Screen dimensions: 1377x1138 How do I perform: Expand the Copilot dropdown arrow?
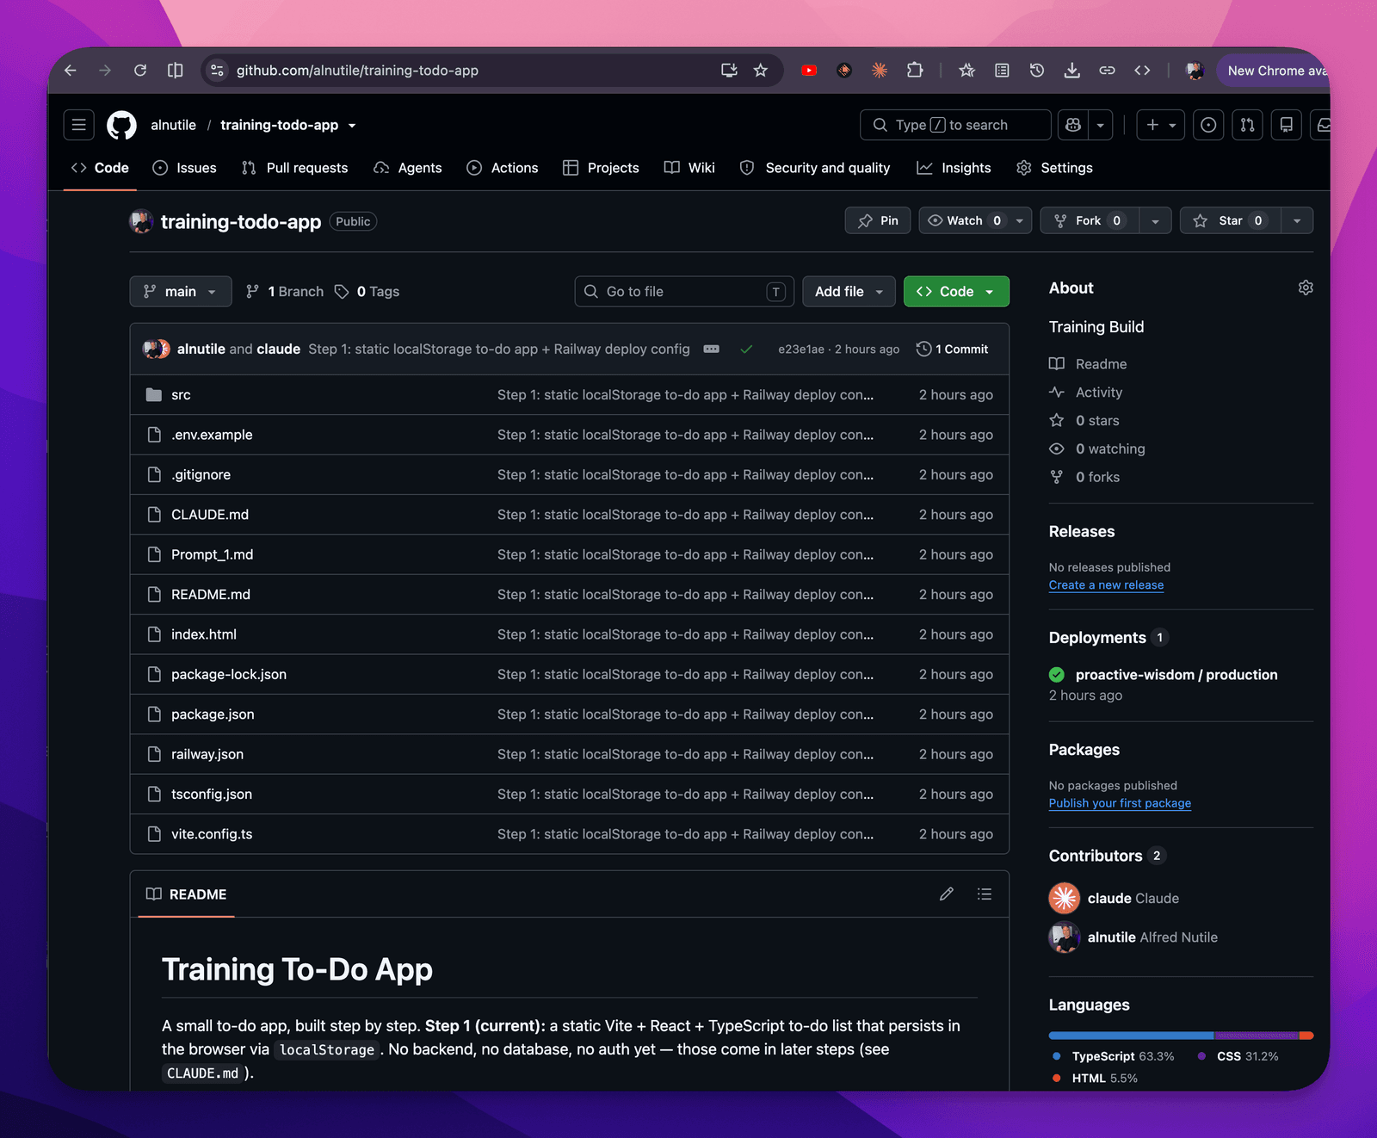tap(1101, 125)
